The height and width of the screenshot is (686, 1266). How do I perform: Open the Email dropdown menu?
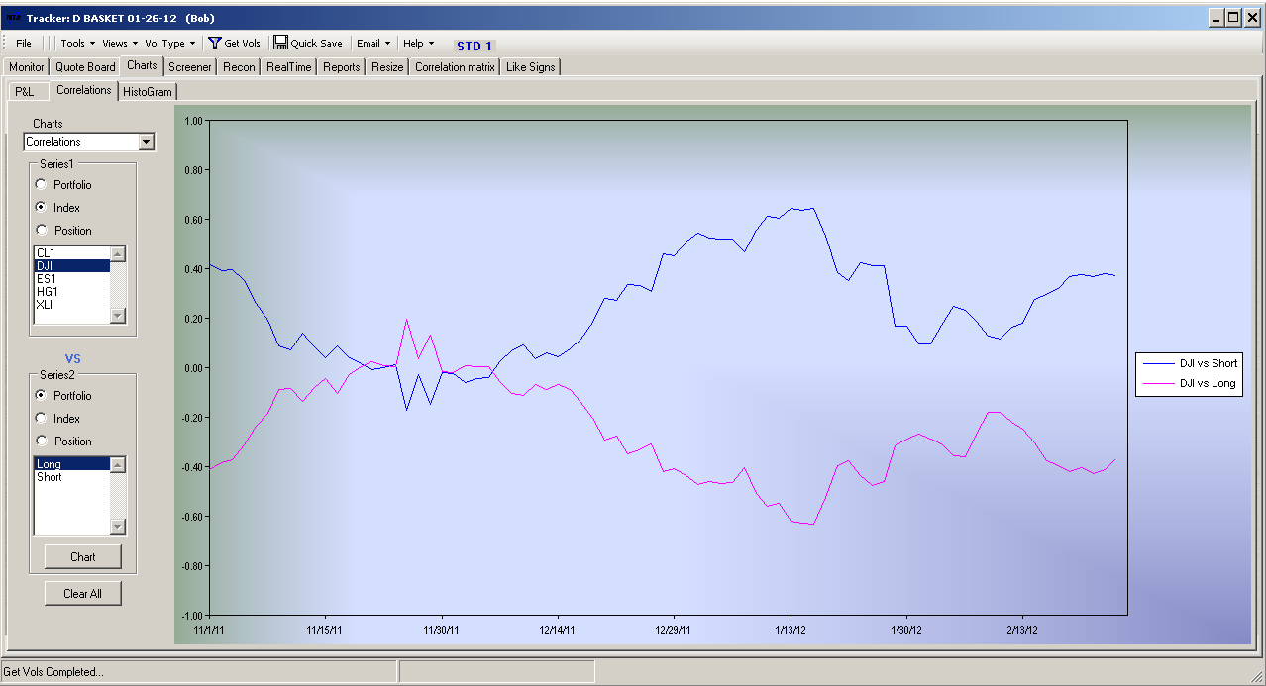[373, 44]
